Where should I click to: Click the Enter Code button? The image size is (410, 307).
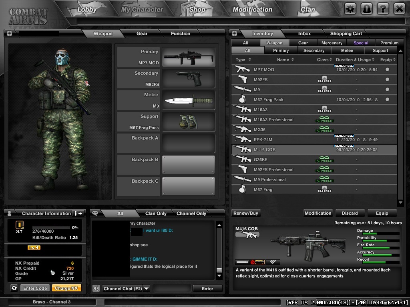click(x=35, y=288)
